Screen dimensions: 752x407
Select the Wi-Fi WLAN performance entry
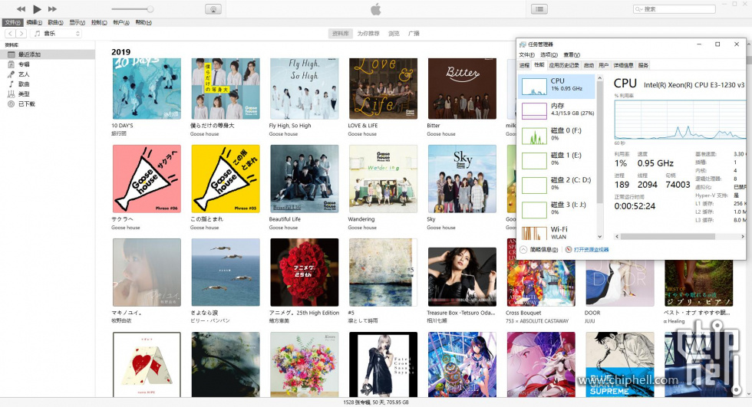coord(557,233)
